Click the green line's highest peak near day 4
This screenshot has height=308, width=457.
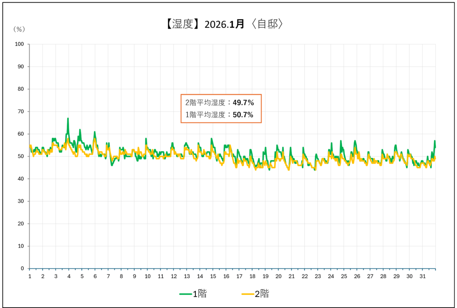click(68, 118)
